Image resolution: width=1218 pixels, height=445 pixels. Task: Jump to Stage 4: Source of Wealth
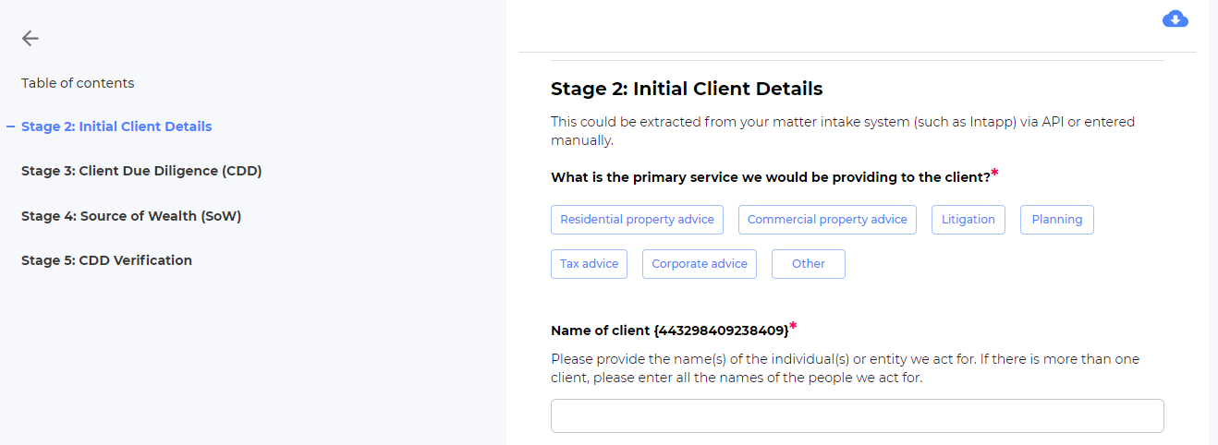click(x=131, y=216)
